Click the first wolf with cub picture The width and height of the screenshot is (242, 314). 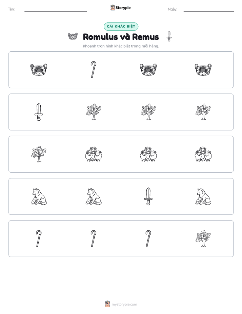point(39,196)
